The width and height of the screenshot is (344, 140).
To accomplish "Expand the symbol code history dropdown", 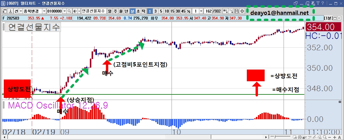I will pyautogui.click(x=64, y=11).
